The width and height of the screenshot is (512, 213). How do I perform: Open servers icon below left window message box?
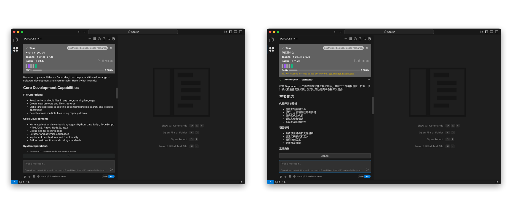pyautogui.click(x=34, y=177)
